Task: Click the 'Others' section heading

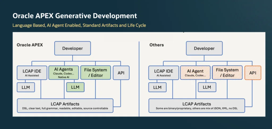Action: point(157,45)
